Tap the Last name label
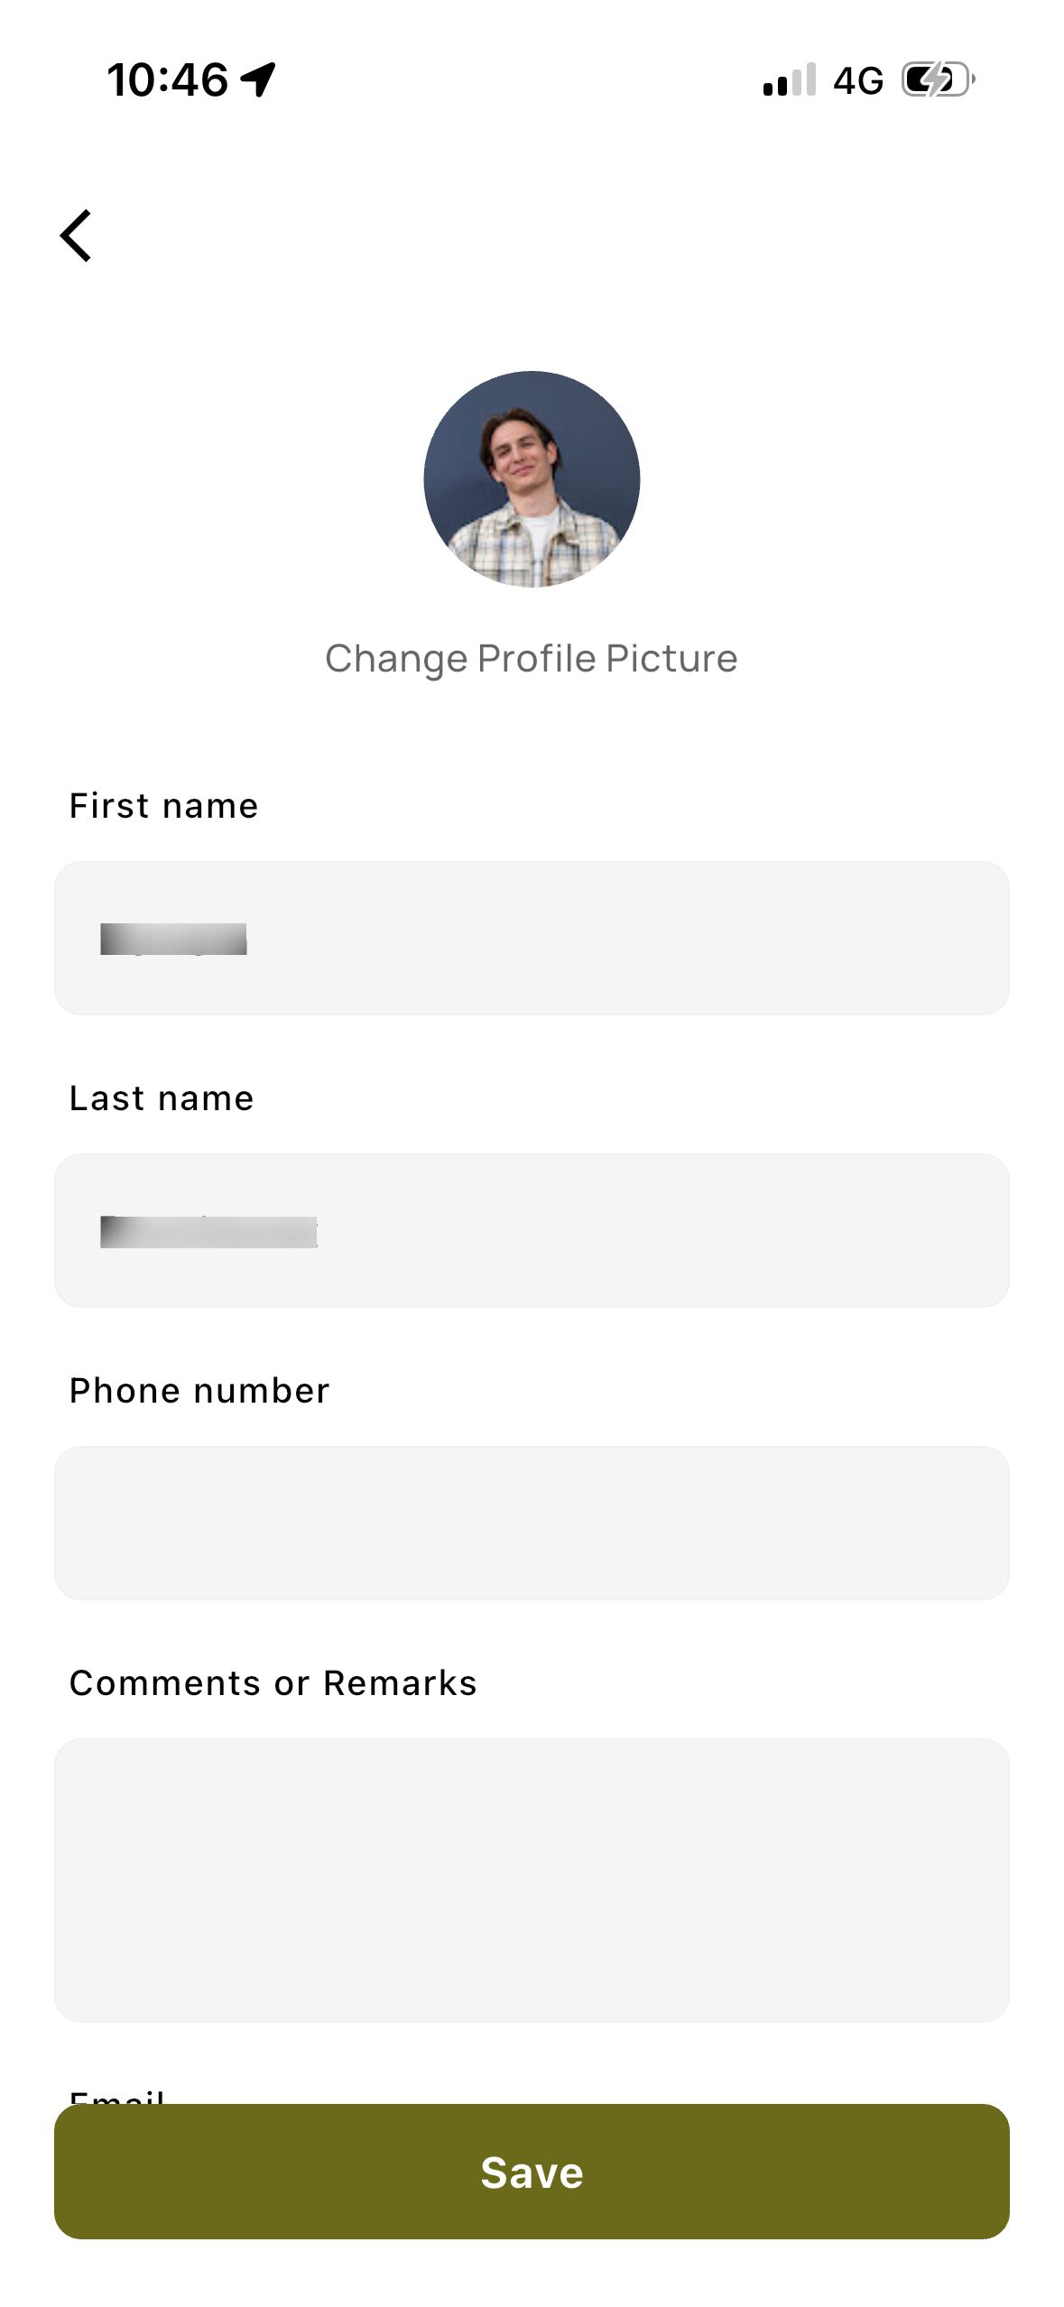The image size is (1064, 2307). coord(161,1098)
